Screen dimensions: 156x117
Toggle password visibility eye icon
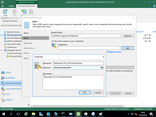point(102,68)
